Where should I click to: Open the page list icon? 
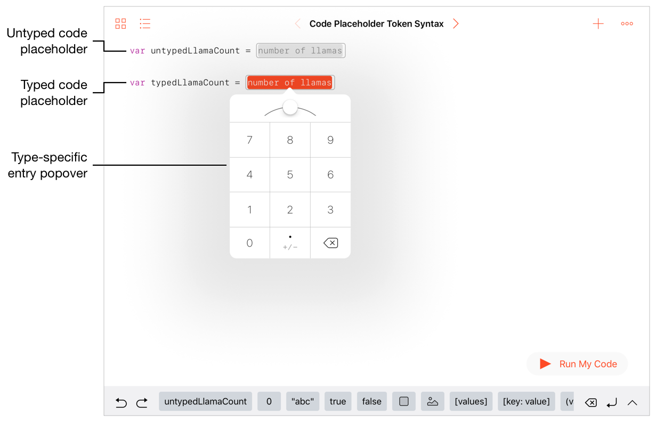pyautogui.click(x=145, y=23)
